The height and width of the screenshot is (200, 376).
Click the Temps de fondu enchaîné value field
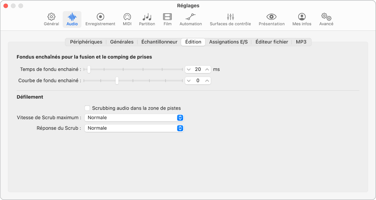(x=198, y=69)
